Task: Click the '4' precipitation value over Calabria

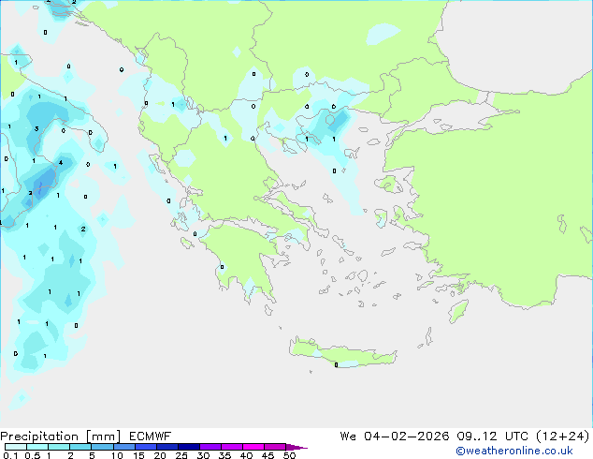Action: (61, 163)
